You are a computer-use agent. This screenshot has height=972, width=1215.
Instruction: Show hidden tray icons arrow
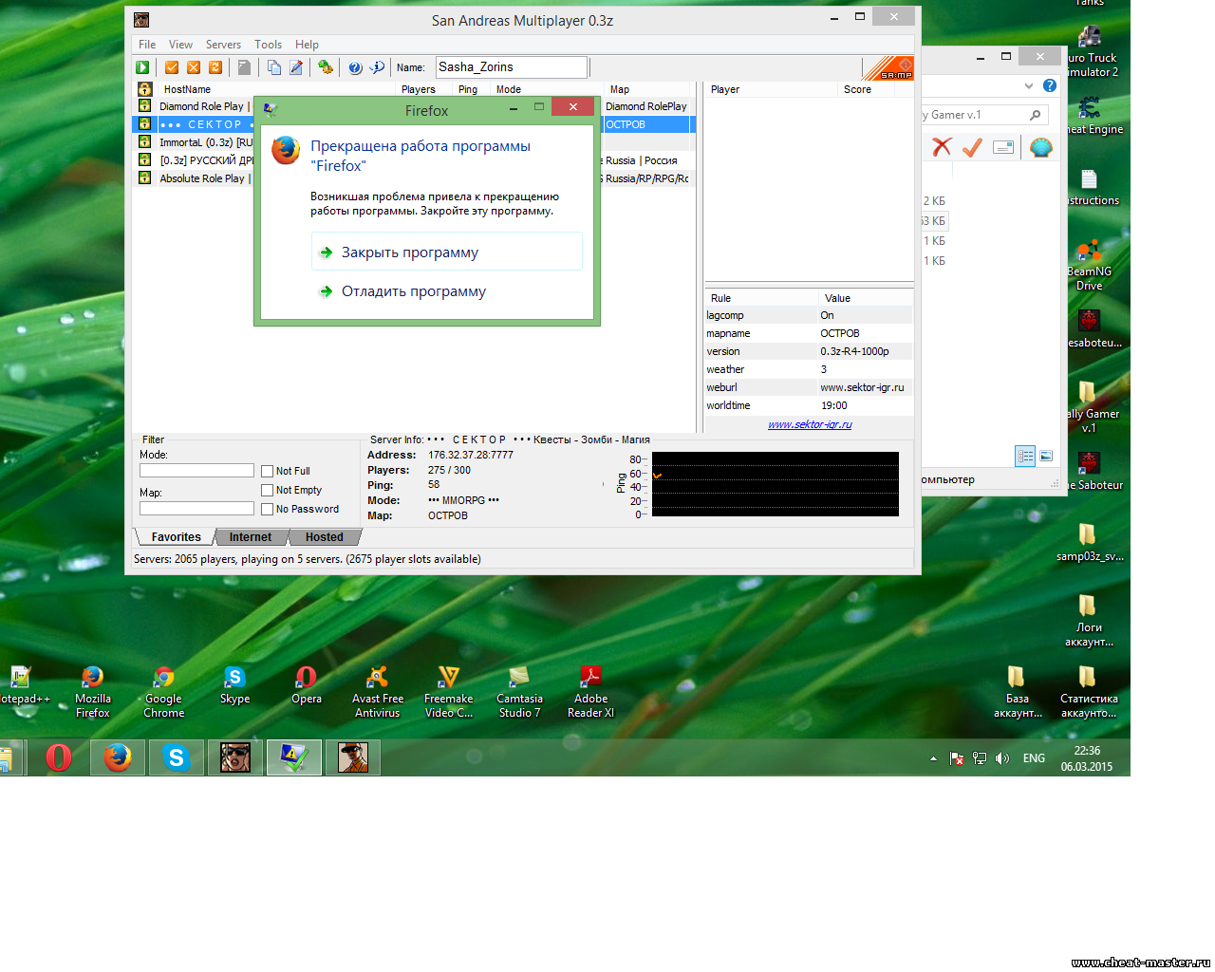(x=933, y=758)
